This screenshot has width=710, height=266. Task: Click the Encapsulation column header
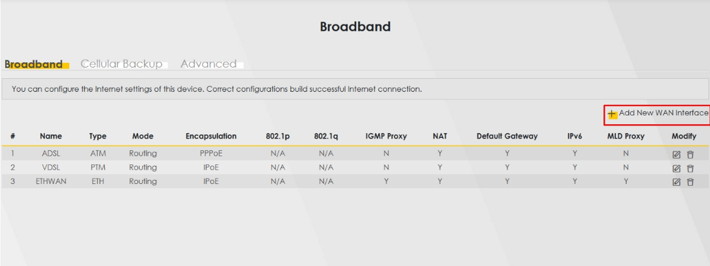coord(211,136)
